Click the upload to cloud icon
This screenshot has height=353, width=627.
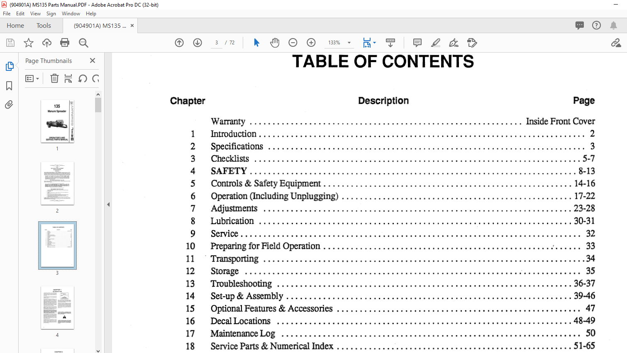(47, 43)
